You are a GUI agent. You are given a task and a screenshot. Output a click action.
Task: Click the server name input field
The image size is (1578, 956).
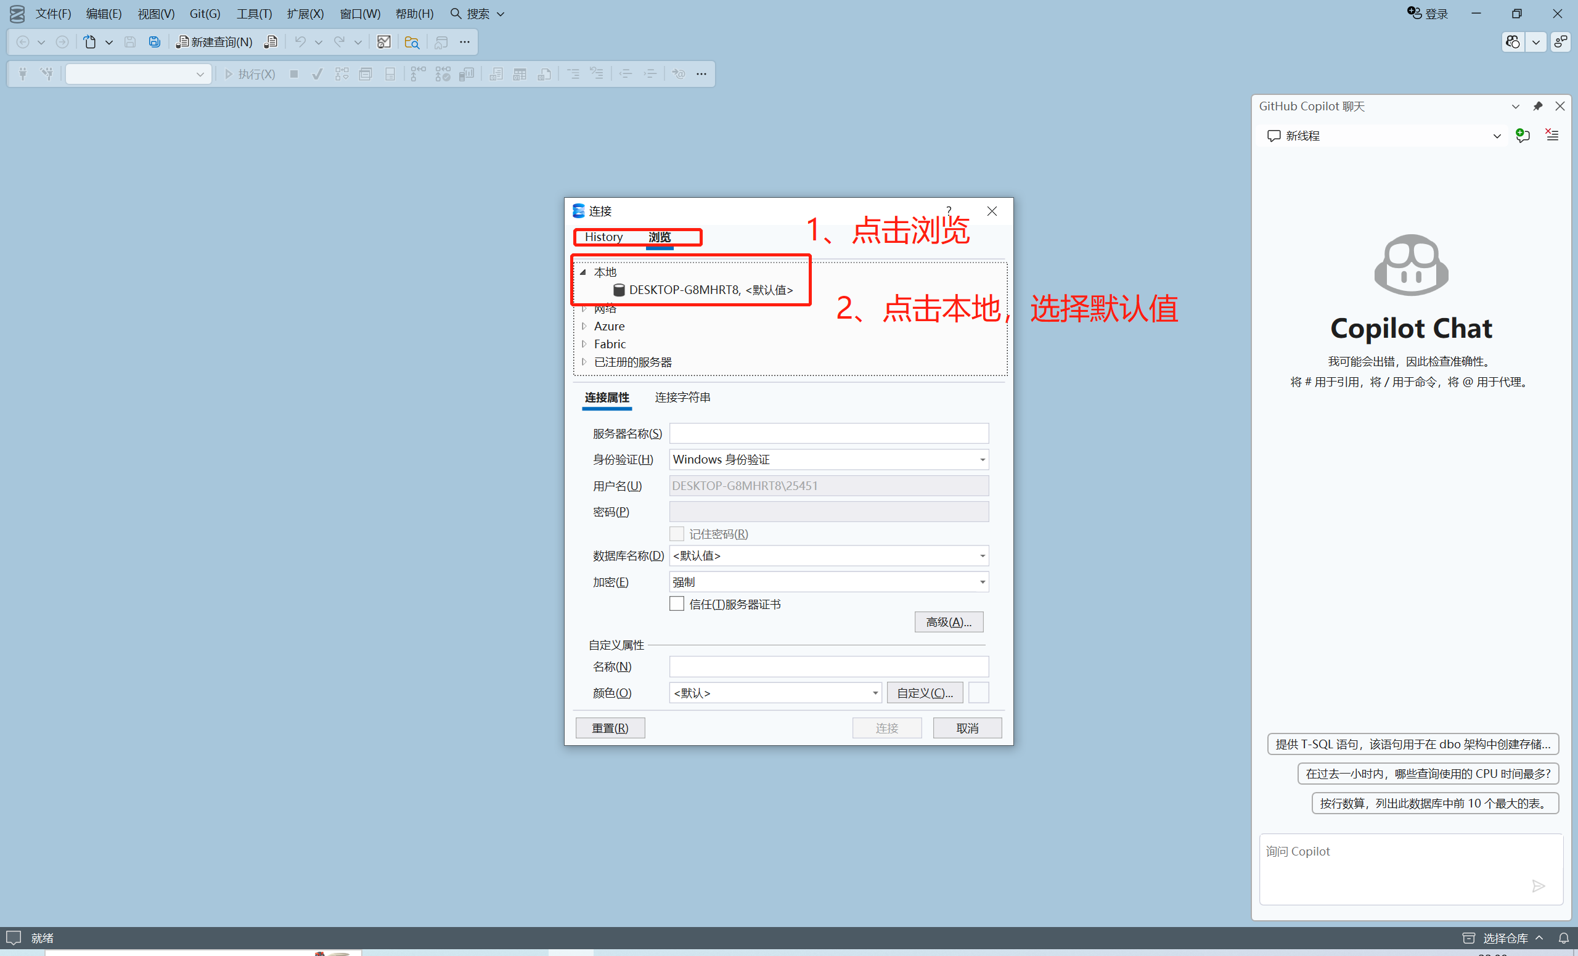(828, 433)
